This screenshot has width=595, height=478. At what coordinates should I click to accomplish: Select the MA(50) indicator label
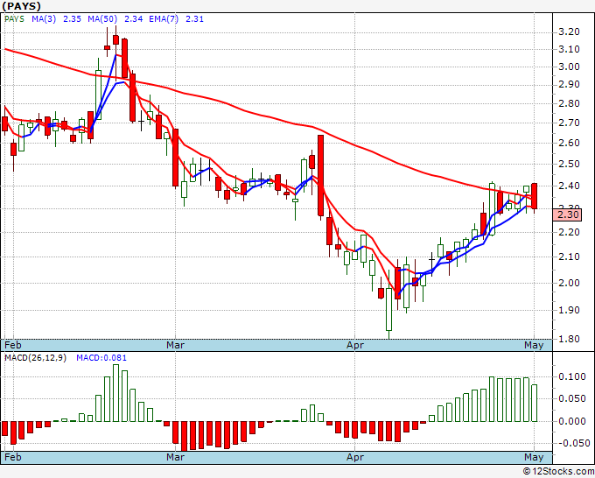click(x=102, y=18)
